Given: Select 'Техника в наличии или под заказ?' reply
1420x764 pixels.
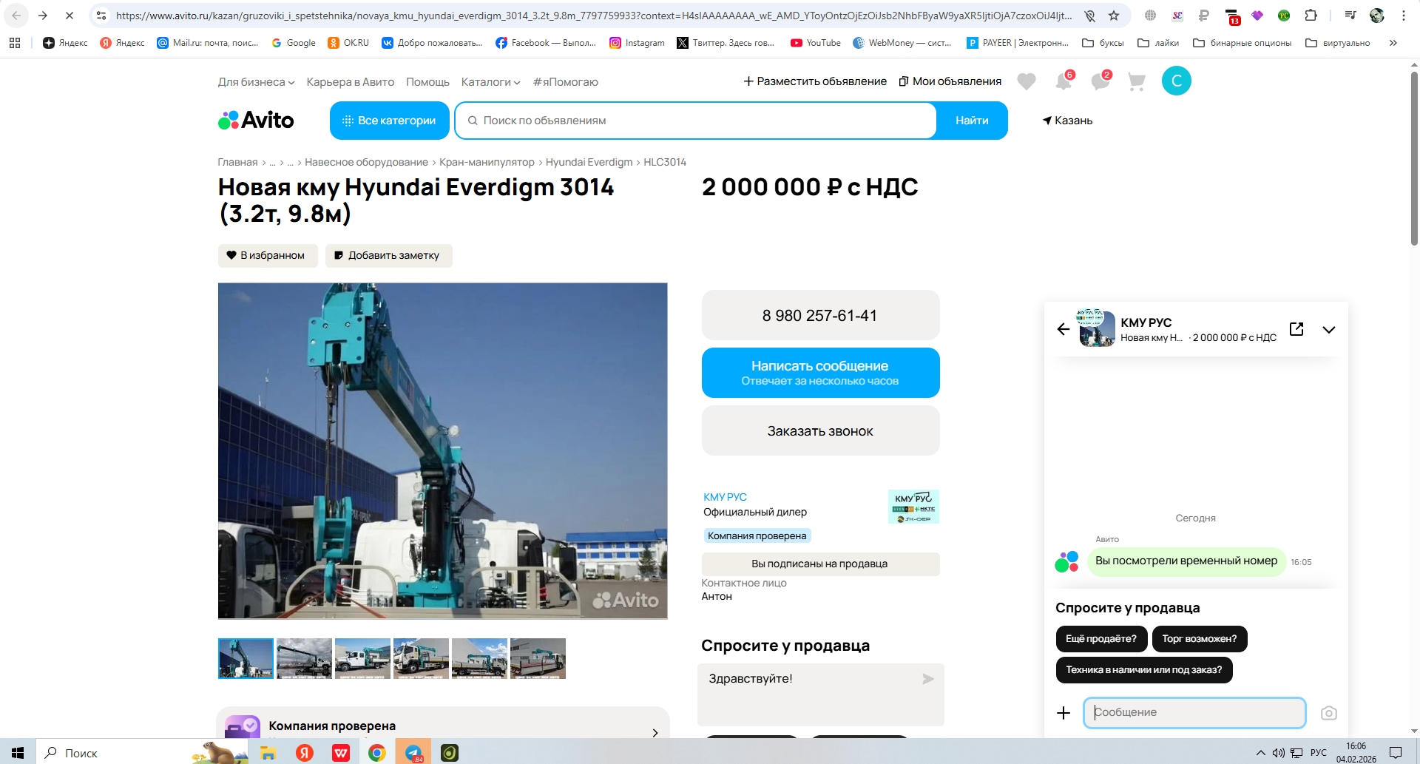Looking at the screenshot, I should point(1144,670).
